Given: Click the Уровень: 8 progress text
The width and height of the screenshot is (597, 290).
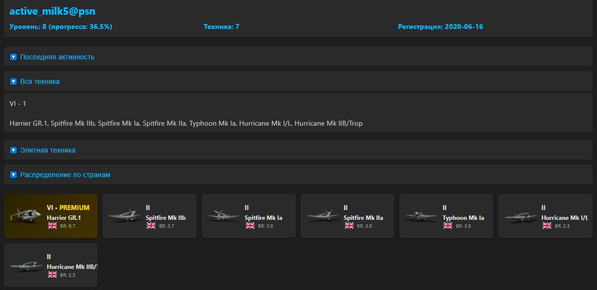Looking at the screenshot, I should (x=61, y=26).
